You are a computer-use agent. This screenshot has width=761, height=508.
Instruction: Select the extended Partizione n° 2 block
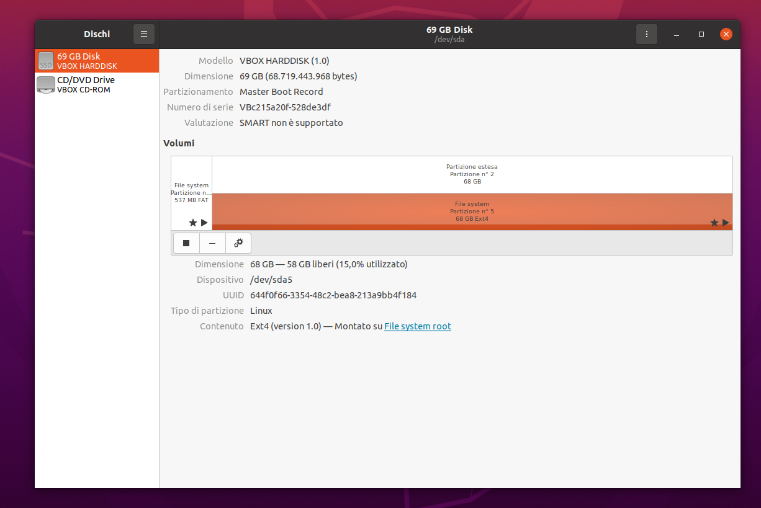(x=472, y=174)
